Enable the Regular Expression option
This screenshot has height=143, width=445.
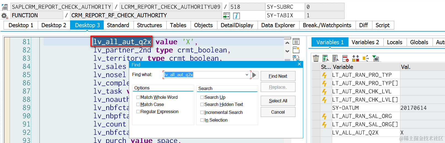(138, 111)
